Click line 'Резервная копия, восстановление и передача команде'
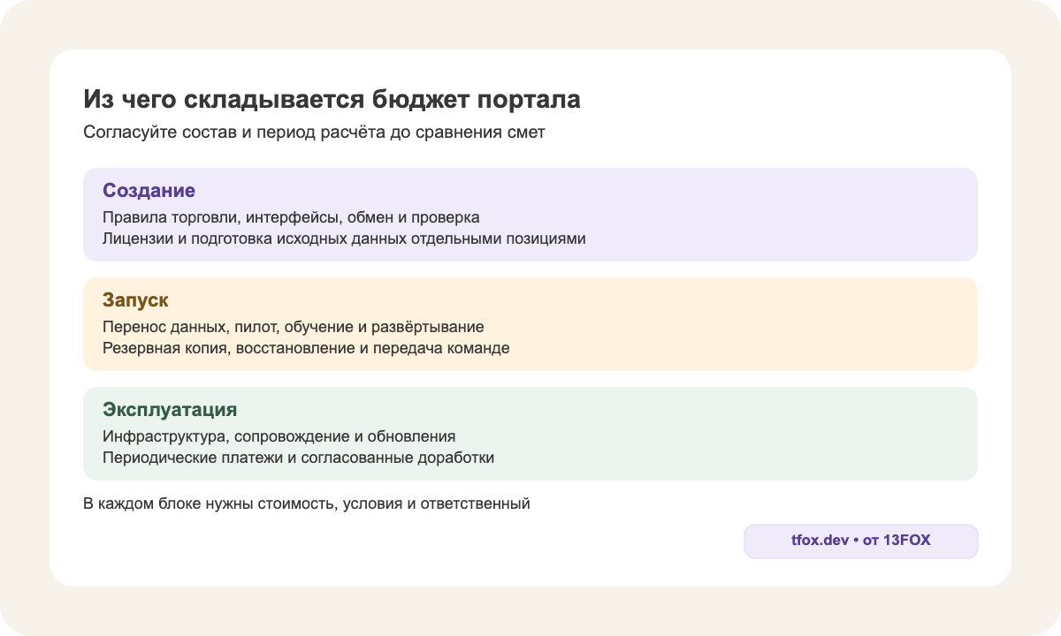1061x636 pixels. click(306, 348)
